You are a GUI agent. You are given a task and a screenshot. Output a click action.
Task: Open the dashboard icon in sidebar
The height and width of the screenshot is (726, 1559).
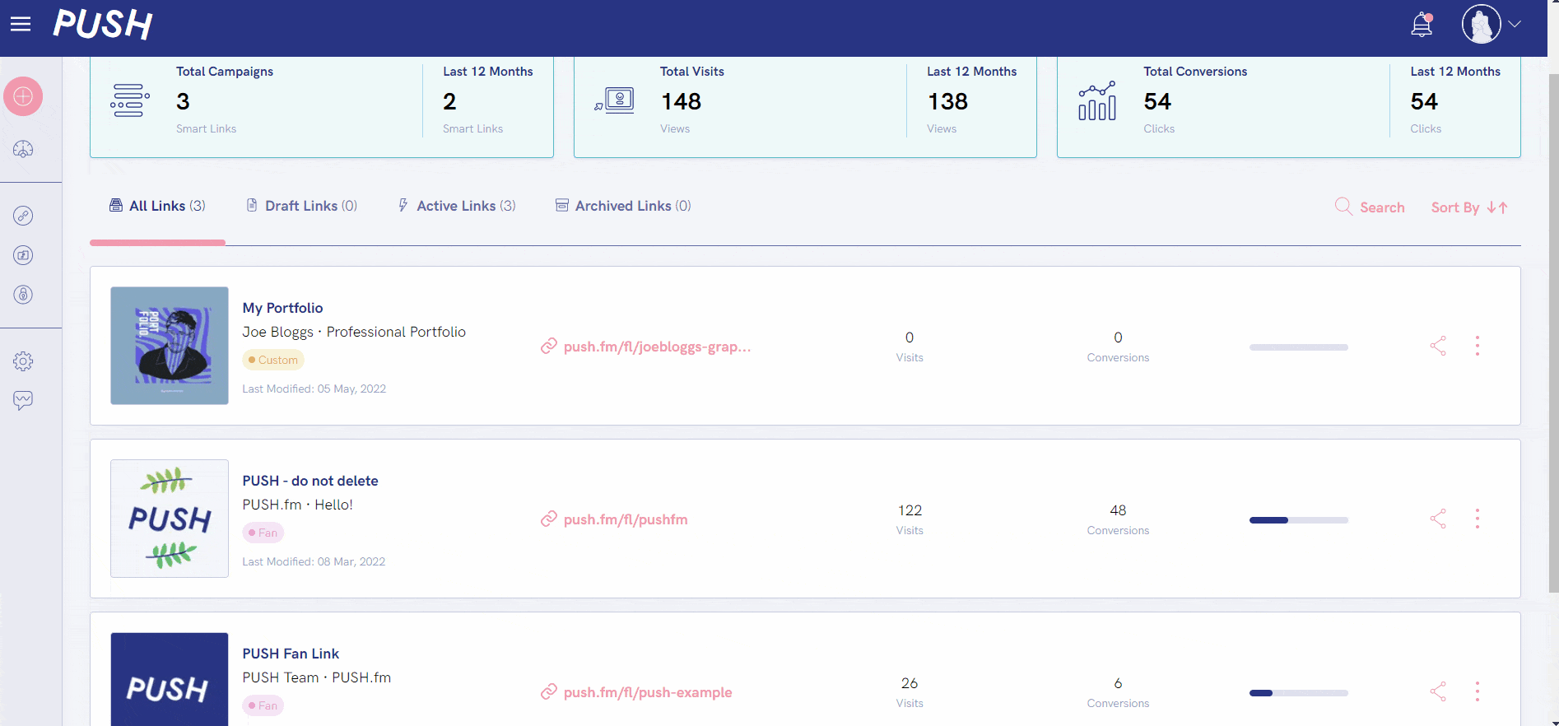point(23,149)
